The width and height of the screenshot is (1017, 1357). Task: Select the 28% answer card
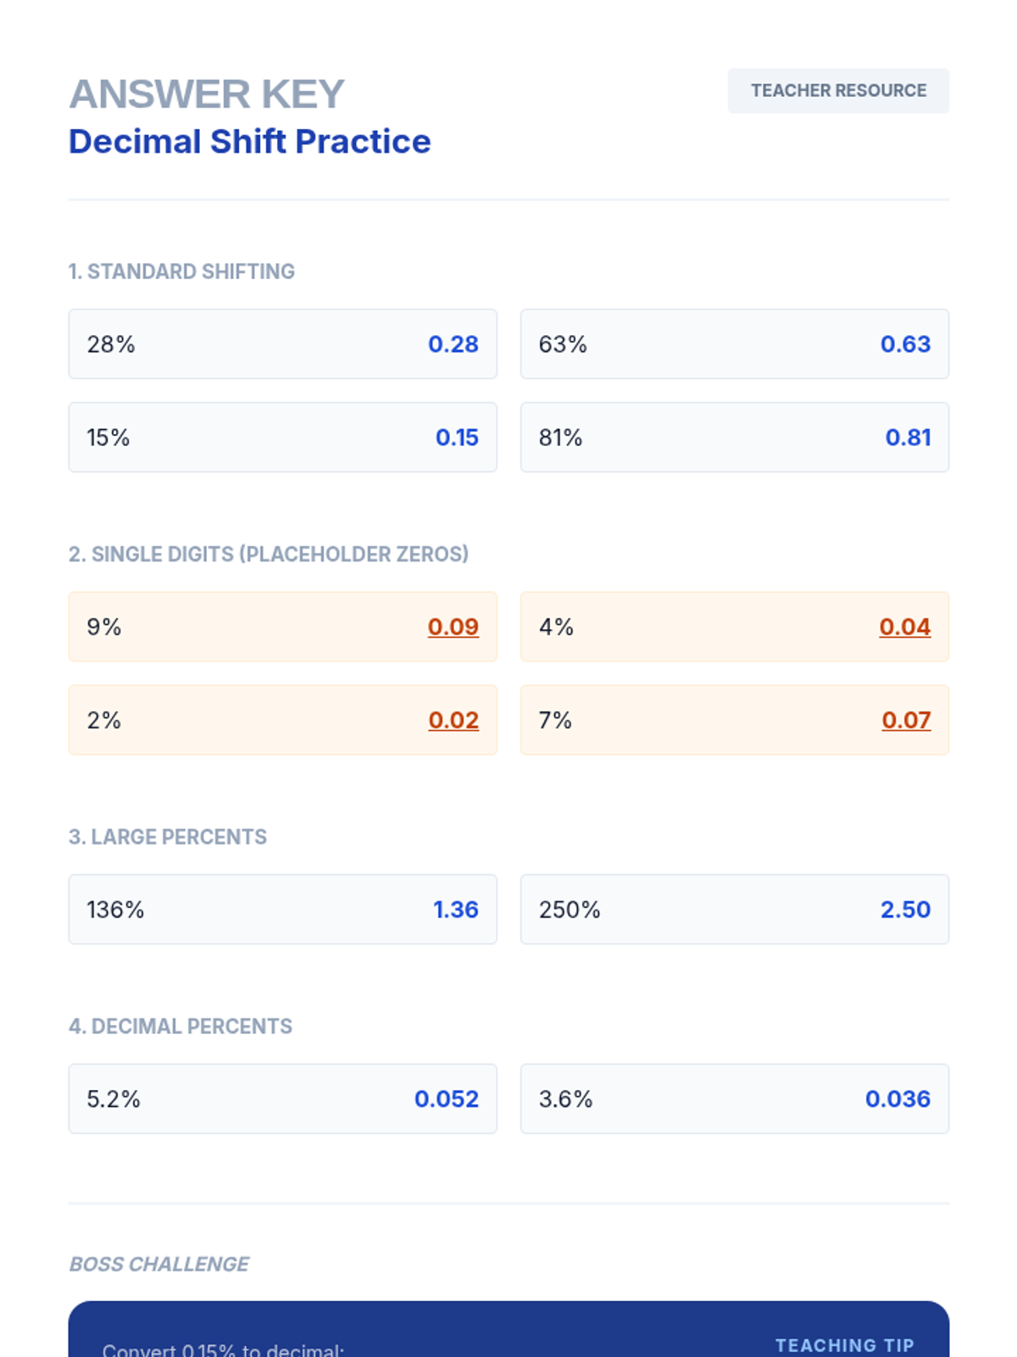click(x=282, y=344)
